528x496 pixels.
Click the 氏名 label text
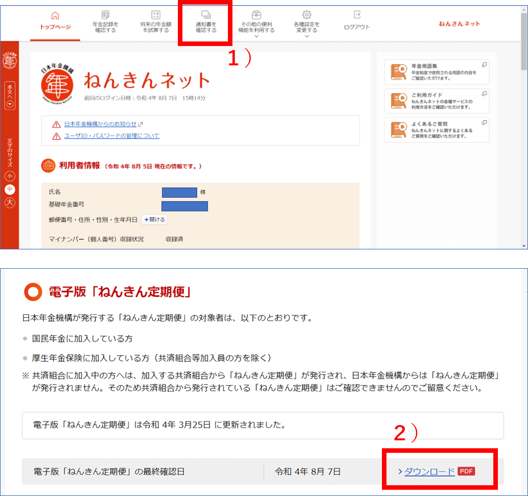click(x=55, y=191)
